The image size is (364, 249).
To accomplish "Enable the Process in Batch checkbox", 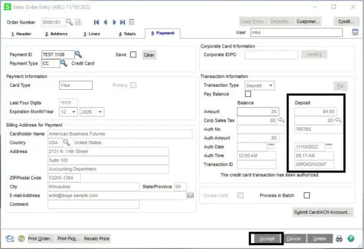I will 306,196.
